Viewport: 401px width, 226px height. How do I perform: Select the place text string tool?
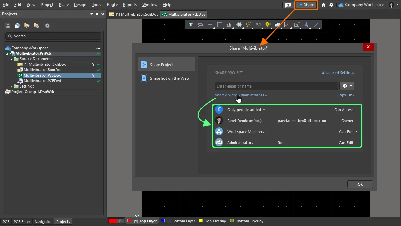tap(306, 25)
